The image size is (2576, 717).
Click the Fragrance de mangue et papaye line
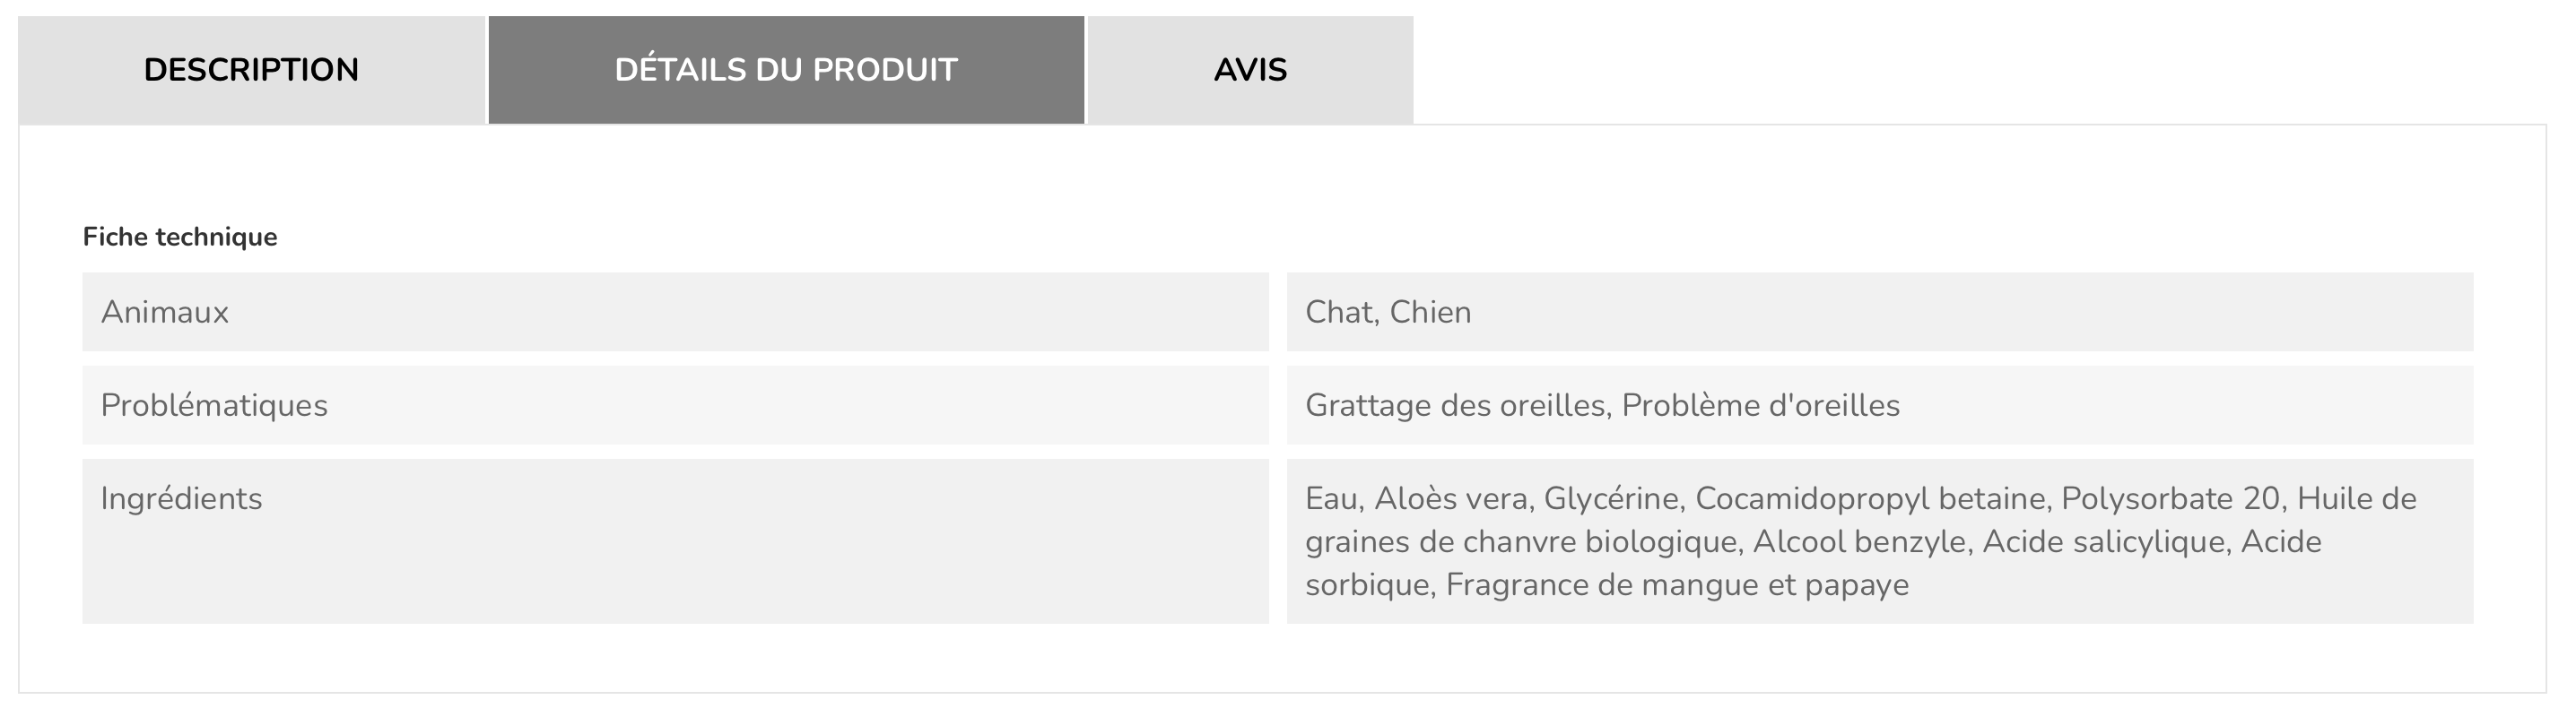(1607, 584)
